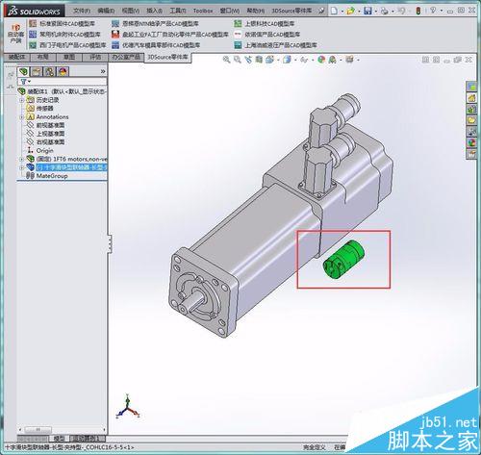This screenshot has width=481, height=455.
Task: Click the Previous View icon
Action: [x=248, y=60]
